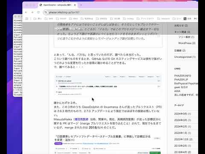This screenshot has height=154, width=205.
Task: Open the apps grid in bookmarks bar
Action: point(26,19)
